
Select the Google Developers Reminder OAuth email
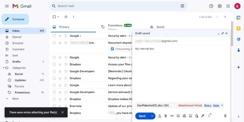pos(54,71)
